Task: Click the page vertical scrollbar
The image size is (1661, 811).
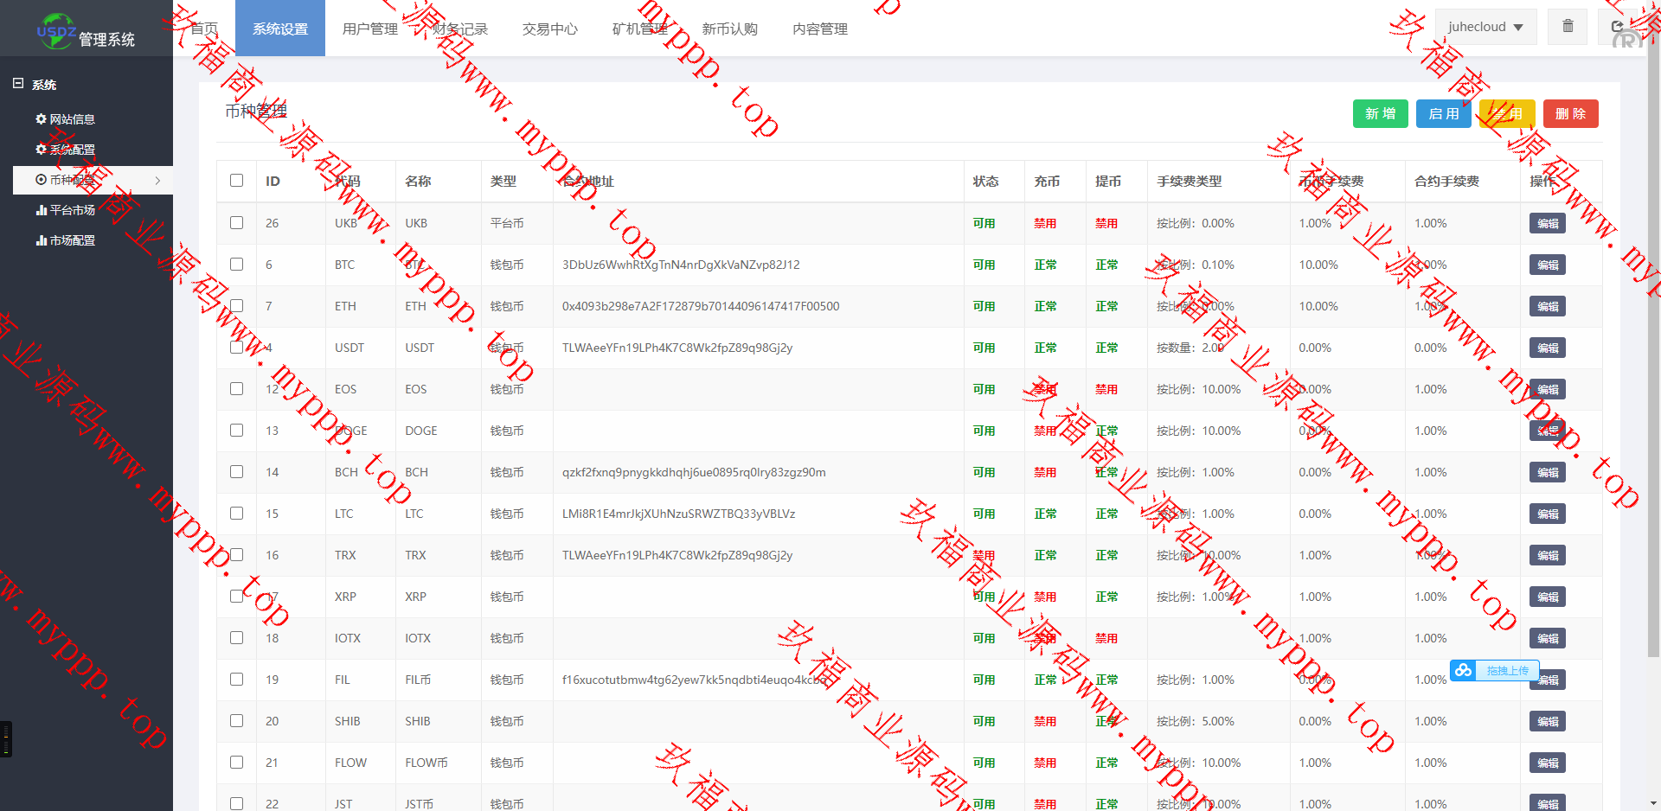Action: (1653, 346)
